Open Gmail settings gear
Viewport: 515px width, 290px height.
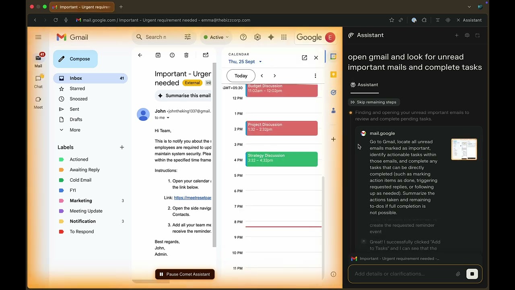click(257, 37)
